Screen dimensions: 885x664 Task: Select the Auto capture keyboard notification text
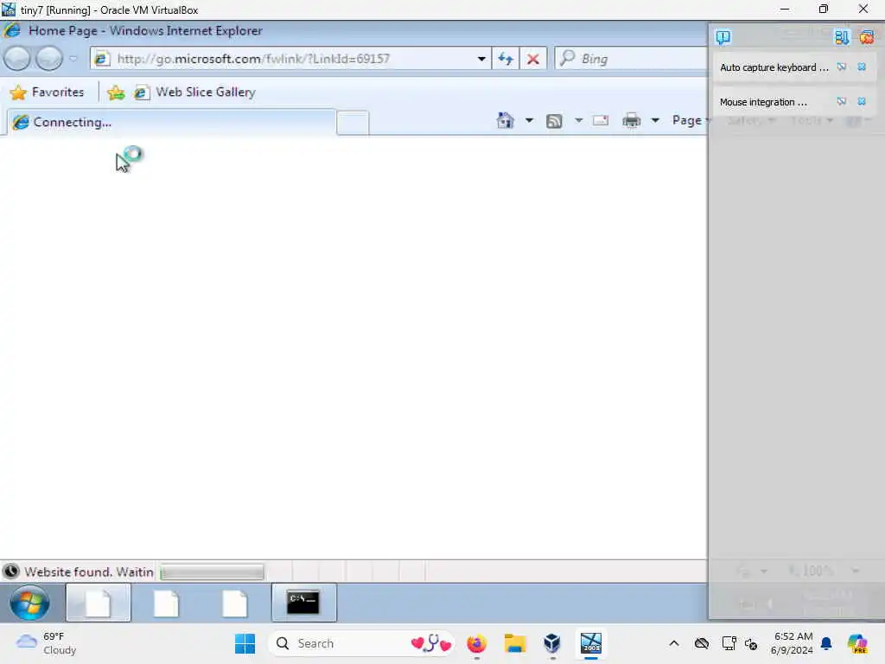(x=774, y=67)
